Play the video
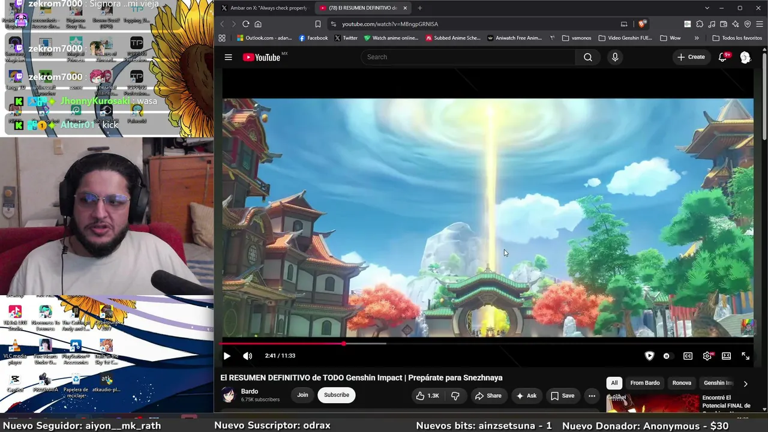The image size is (768, 432). (x=227, y=356)
